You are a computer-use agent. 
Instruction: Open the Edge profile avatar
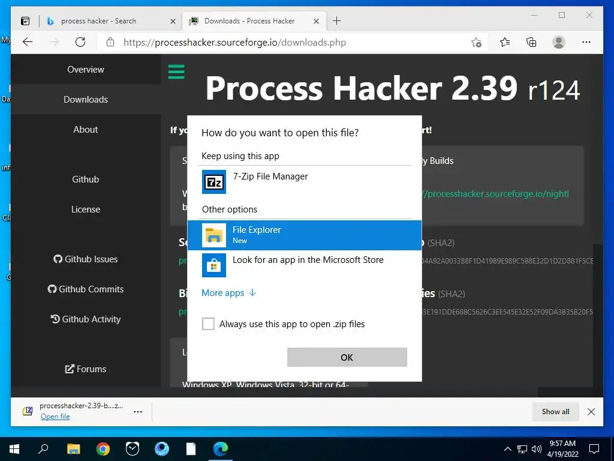pos(559,42)
